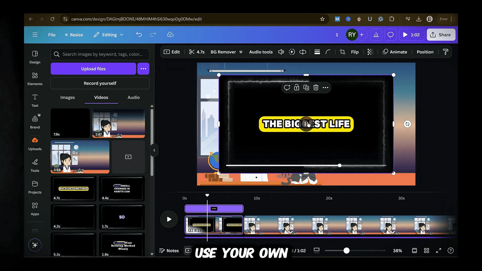Open the Editing mode dropdown

click(x=108, y=35)
